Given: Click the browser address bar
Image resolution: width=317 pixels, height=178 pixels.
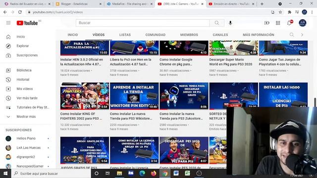Looking at the screenshot, I should click(x=148, y=12).
